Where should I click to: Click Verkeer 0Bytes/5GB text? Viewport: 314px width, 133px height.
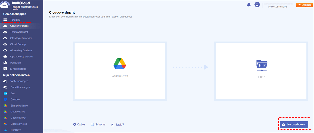[x=278, y=7]
